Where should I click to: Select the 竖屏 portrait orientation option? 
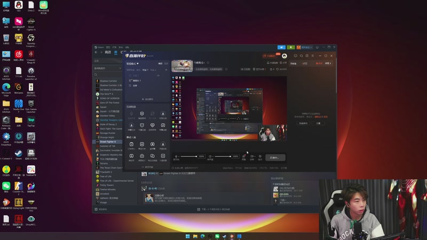[x=166, y=63]
